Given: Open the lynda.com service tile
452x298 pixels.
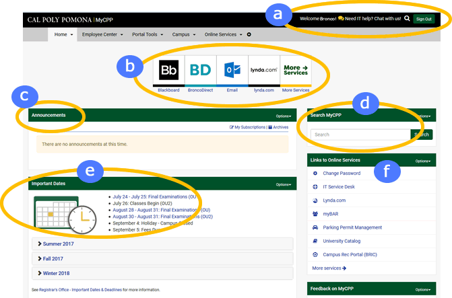Looking at the screenshot, I should click(264, 70).
